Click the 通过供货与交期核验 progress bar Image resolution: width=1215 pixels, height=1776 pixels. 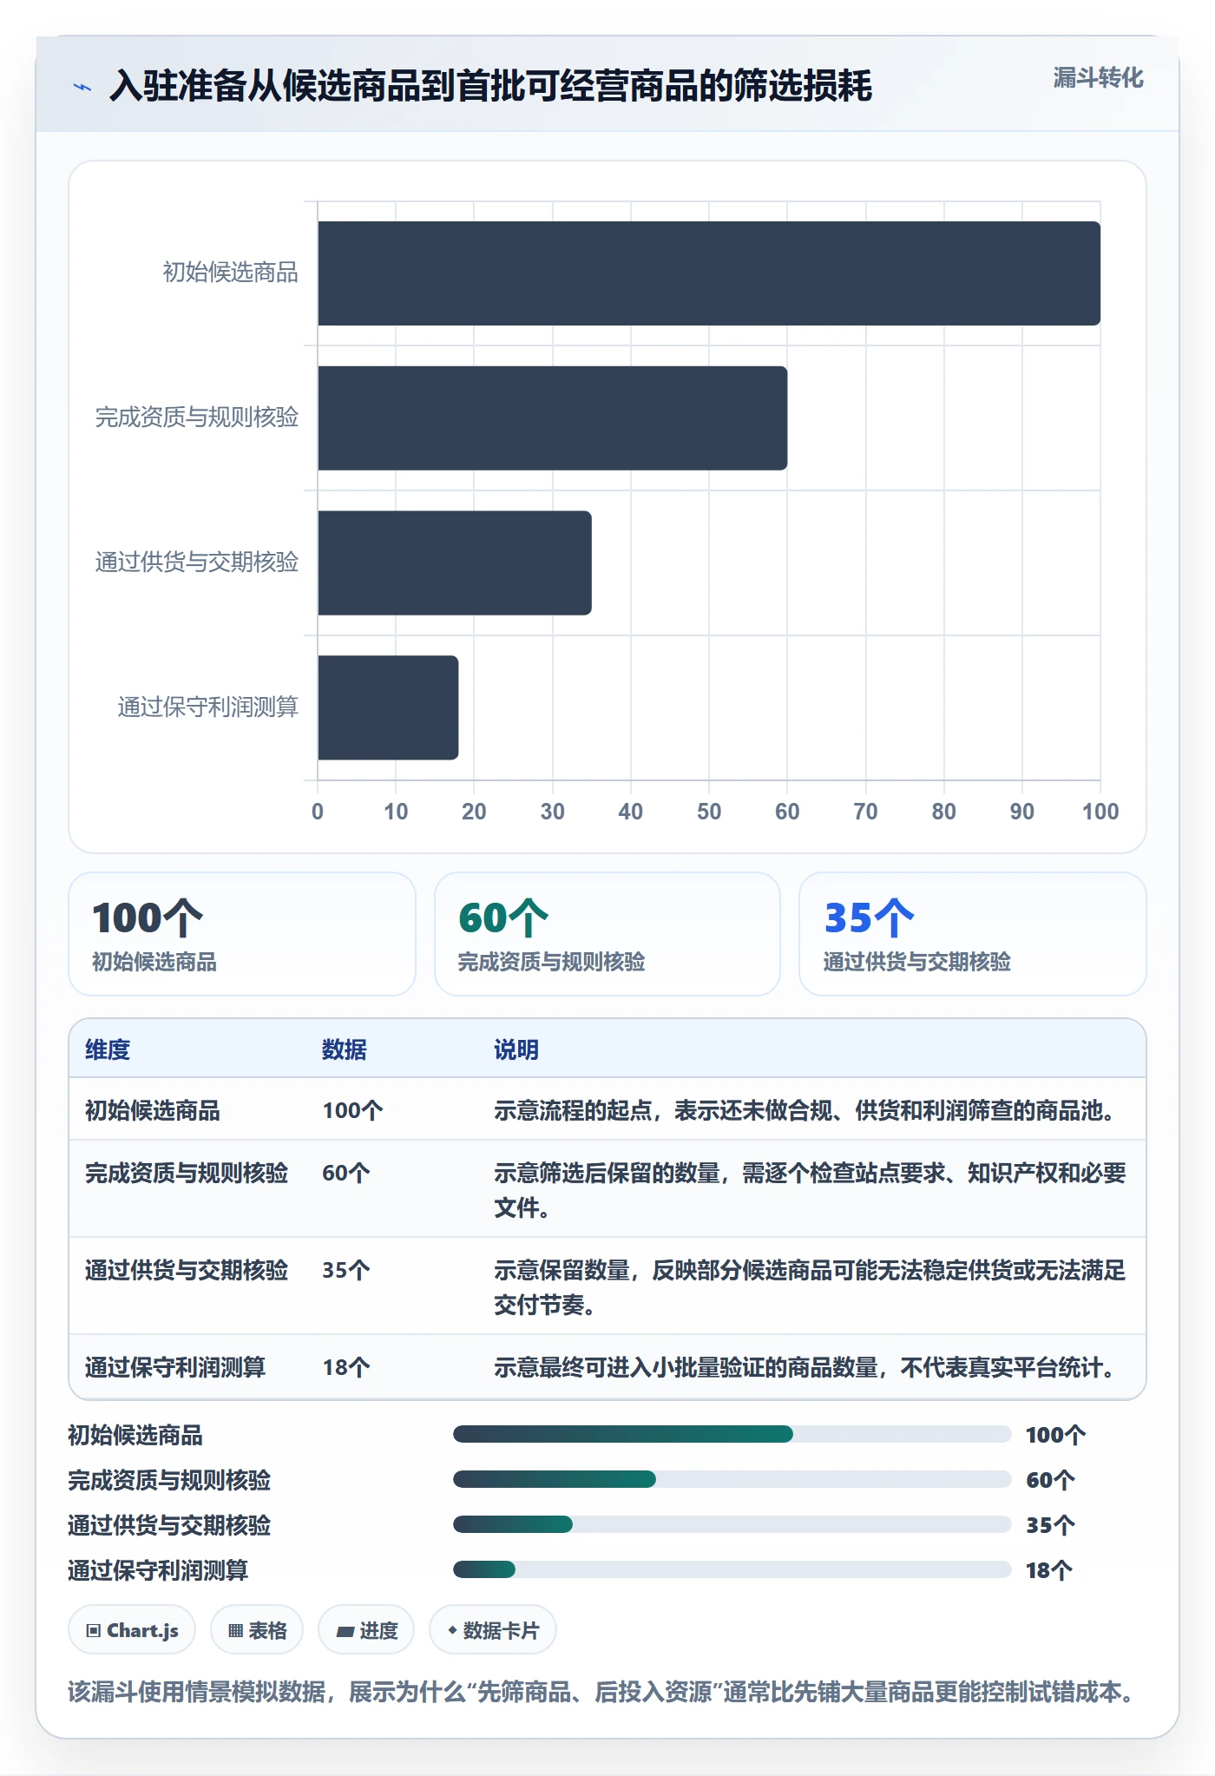(x=732, y=1524)
